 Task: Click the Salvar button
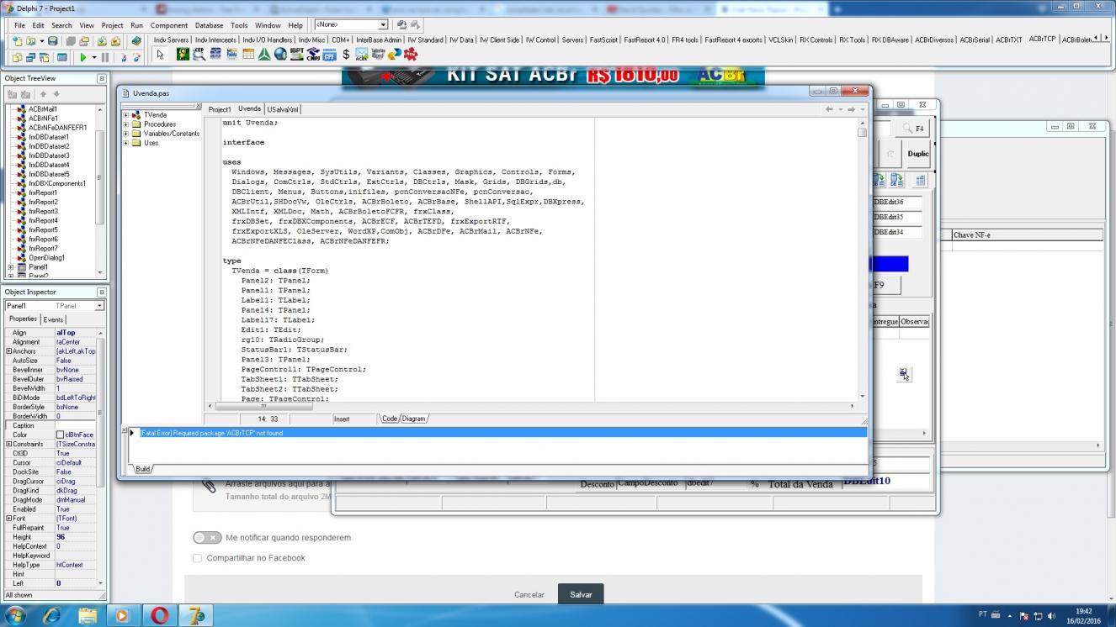581,594
